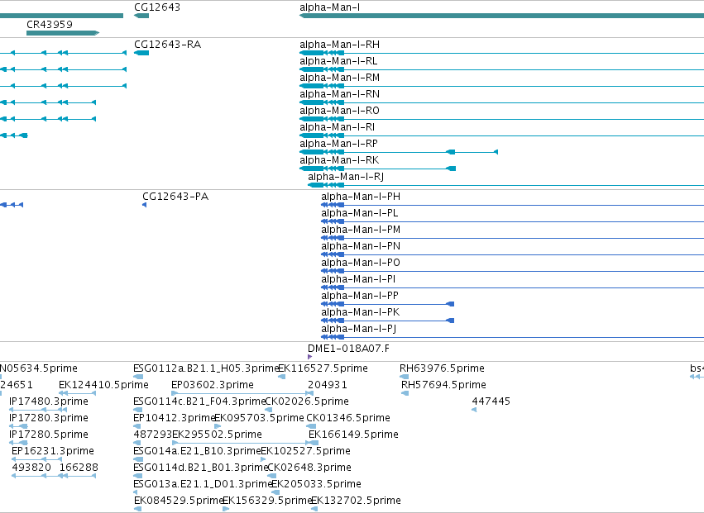
Task: Select protein alpha-Man-I-PN
Action: point(361,246)
